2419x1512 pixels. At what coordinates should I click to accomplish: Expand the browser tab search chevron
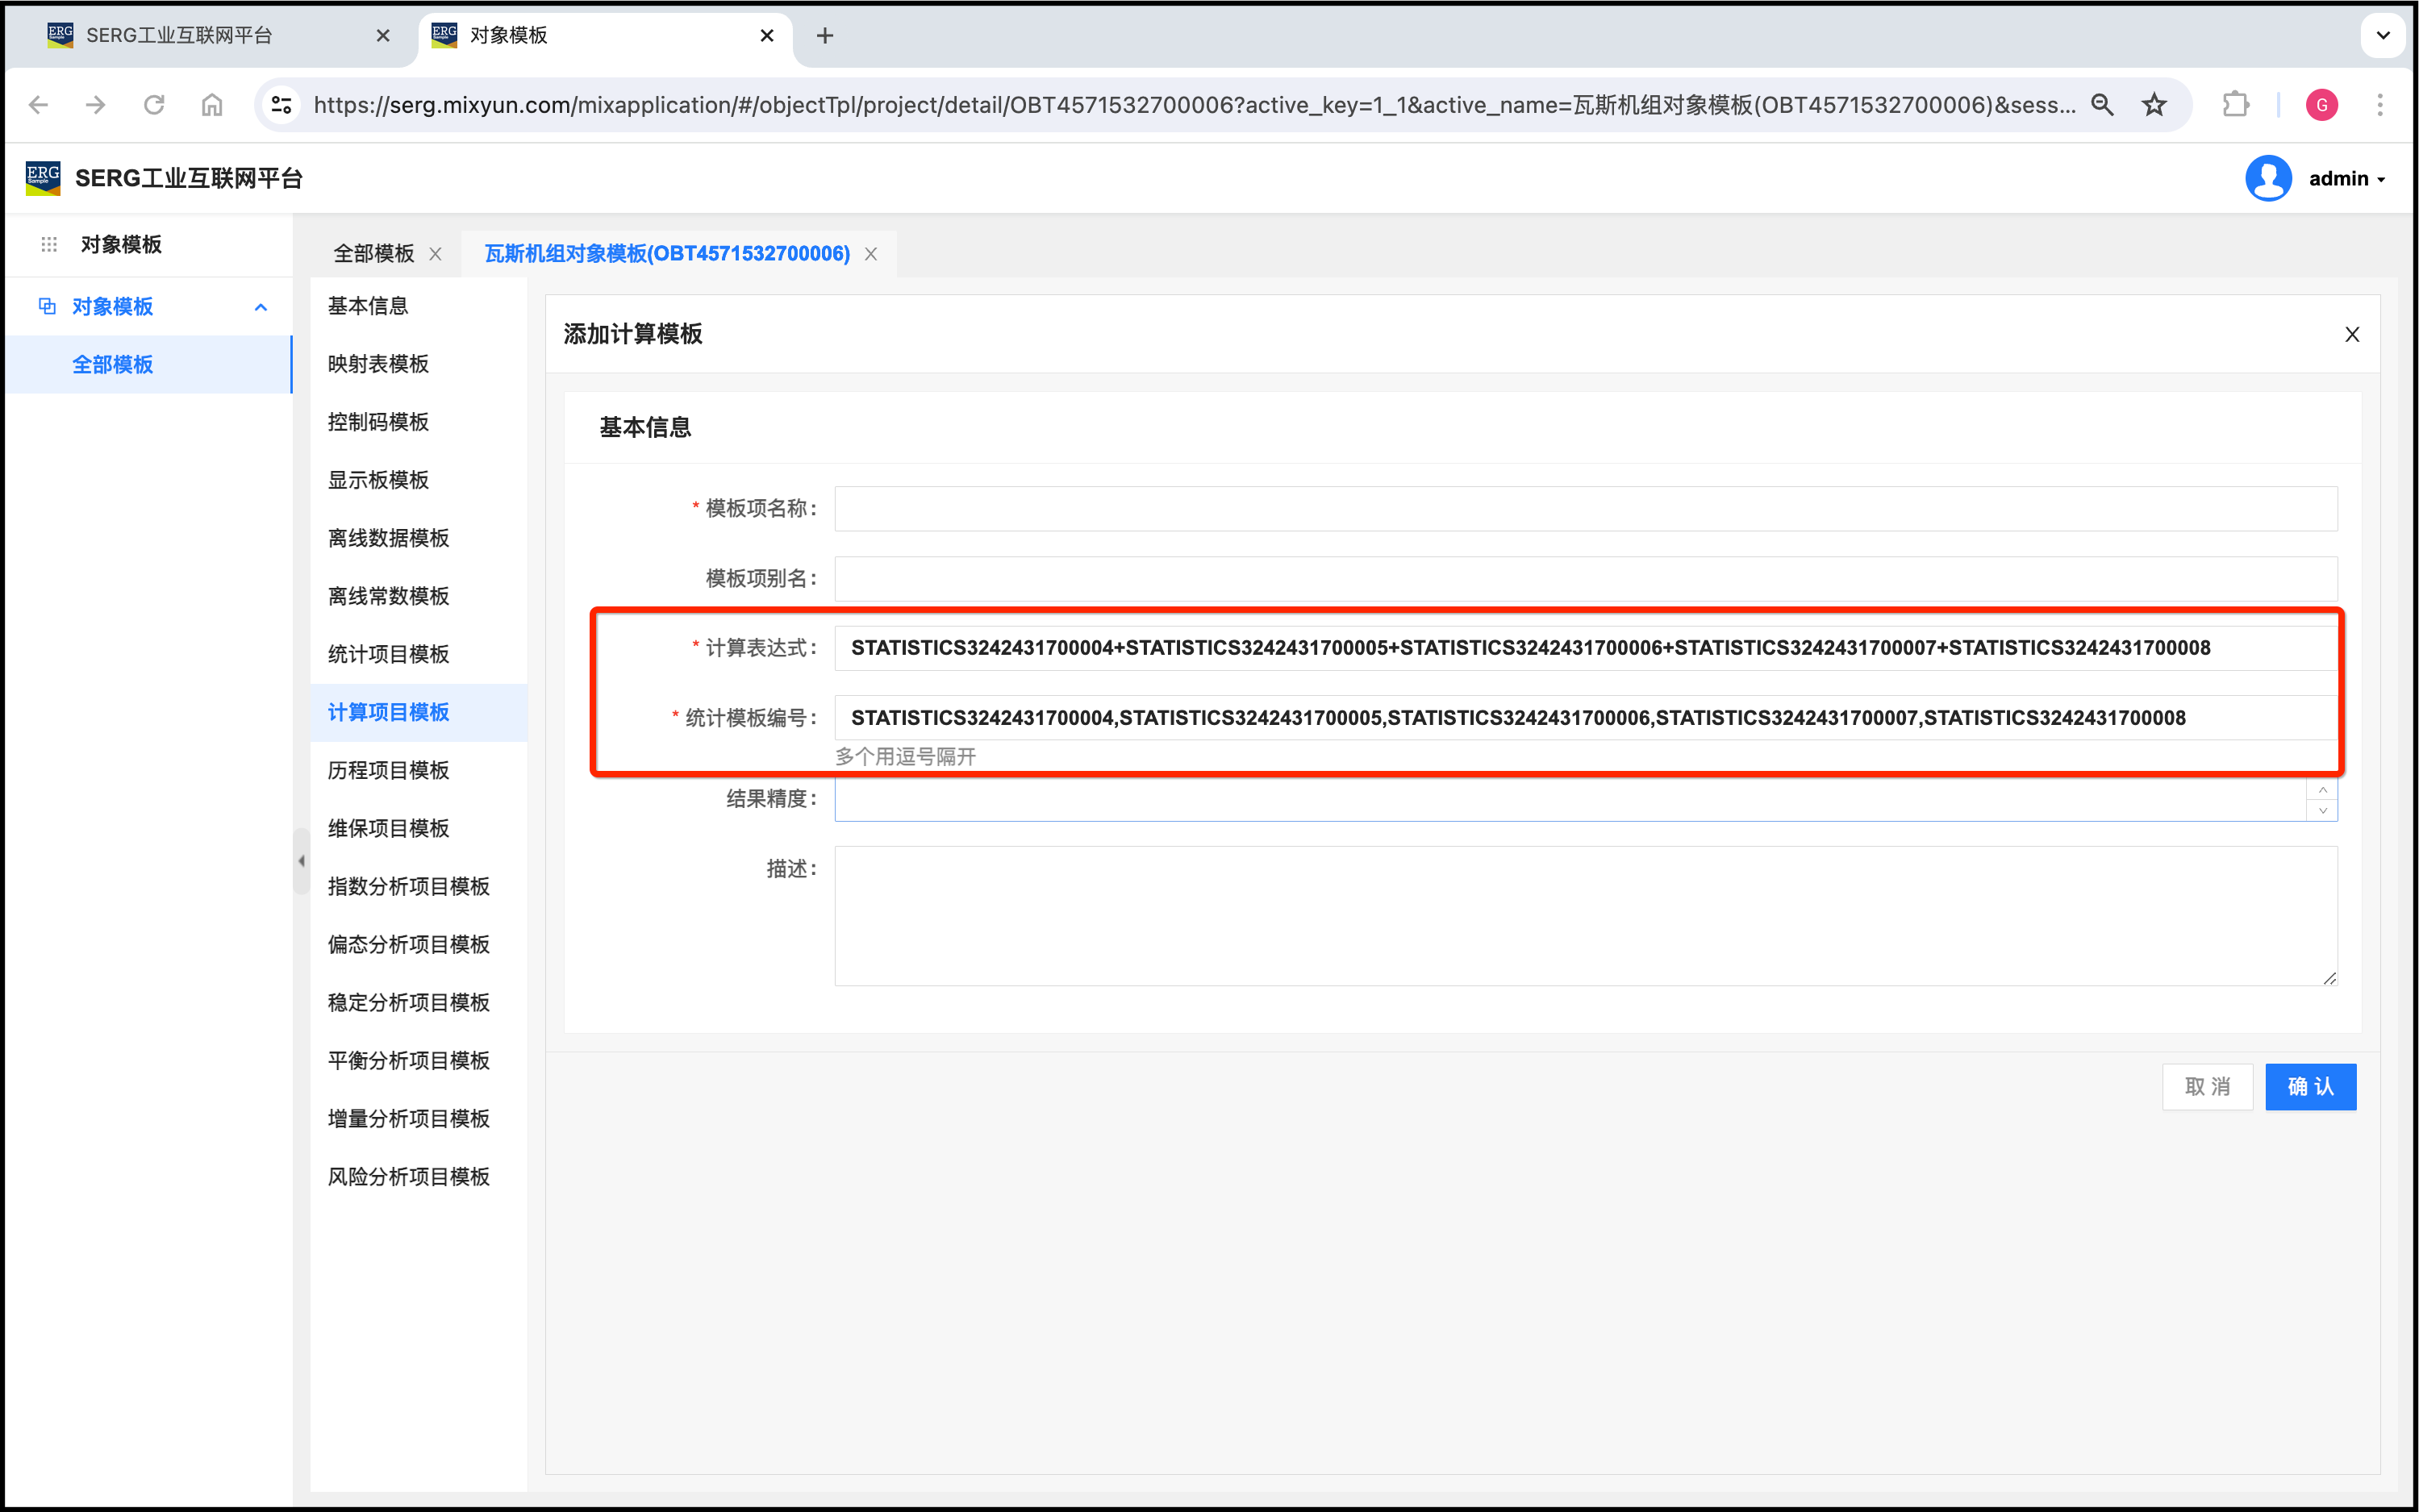coord(2383,36)
